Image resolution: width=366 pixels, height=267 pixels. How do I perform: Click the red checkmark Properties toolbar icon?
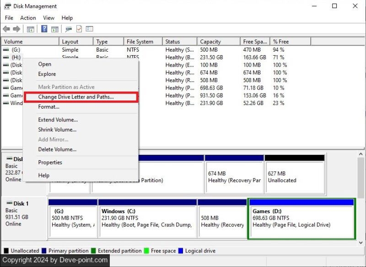79,29
